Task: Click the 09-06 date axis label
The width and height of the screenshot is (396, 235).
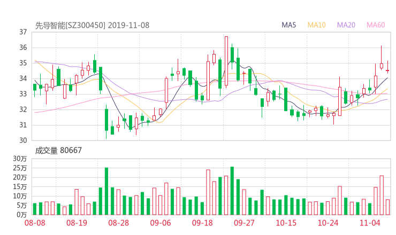Action: 161,223
